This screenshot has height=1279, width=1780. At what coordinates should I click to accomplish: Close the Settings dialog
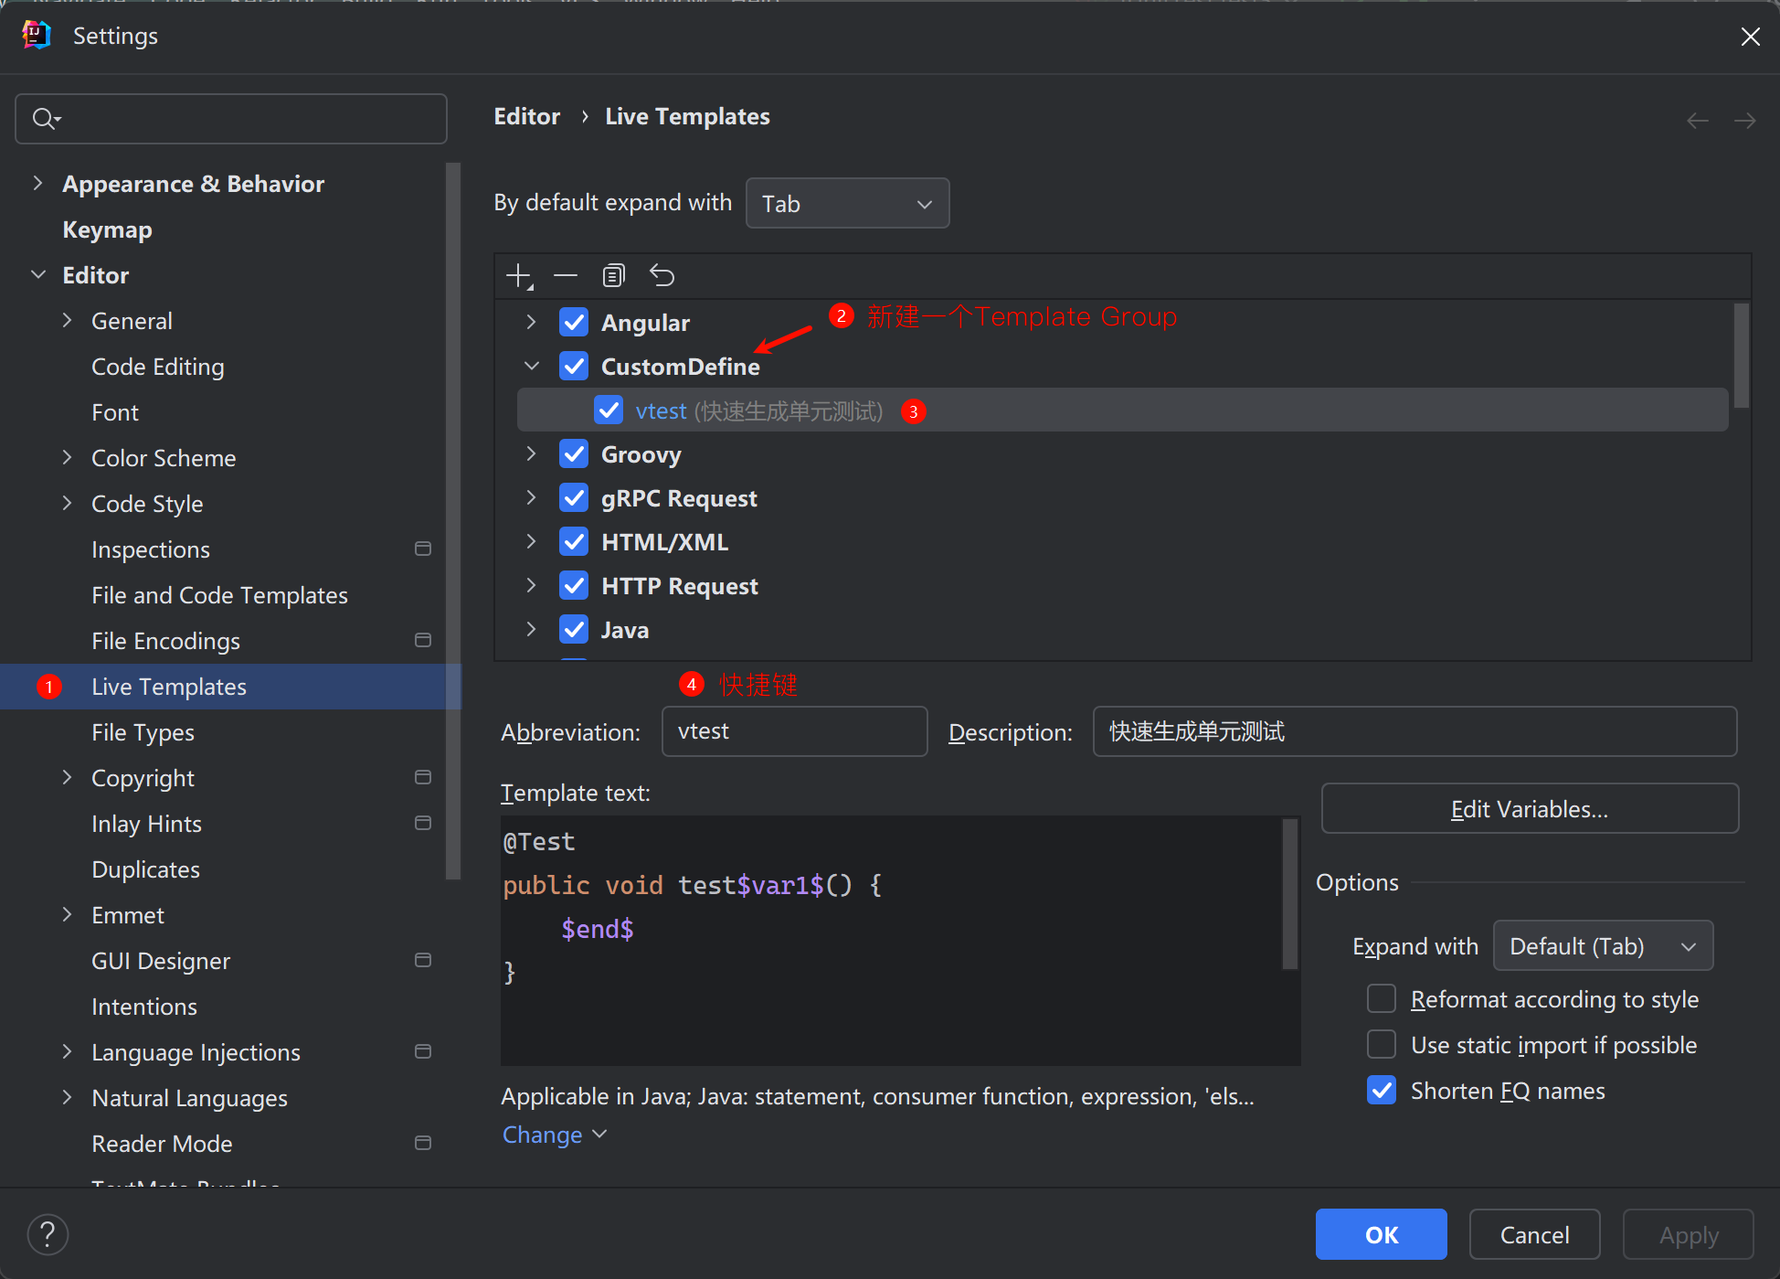coord(1750,37)
